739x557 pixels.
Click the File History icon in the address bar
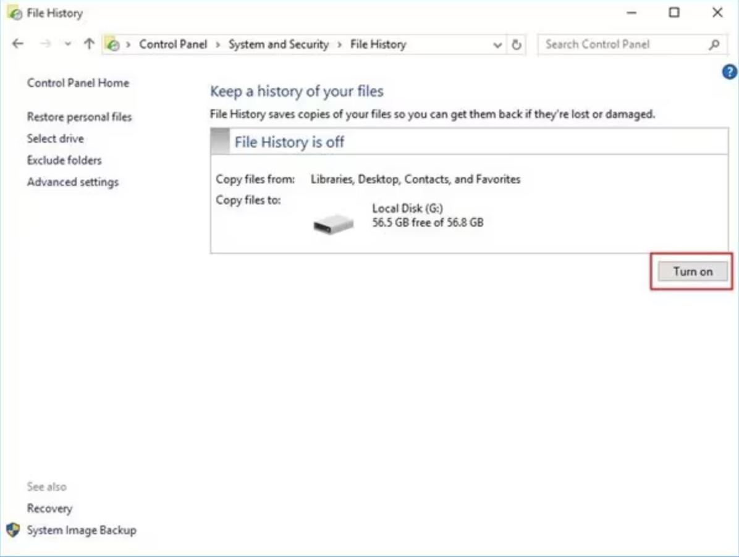[113, 44]
